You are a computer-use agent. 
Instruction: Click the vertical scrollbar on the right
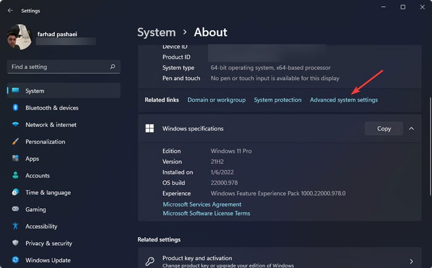430,146
